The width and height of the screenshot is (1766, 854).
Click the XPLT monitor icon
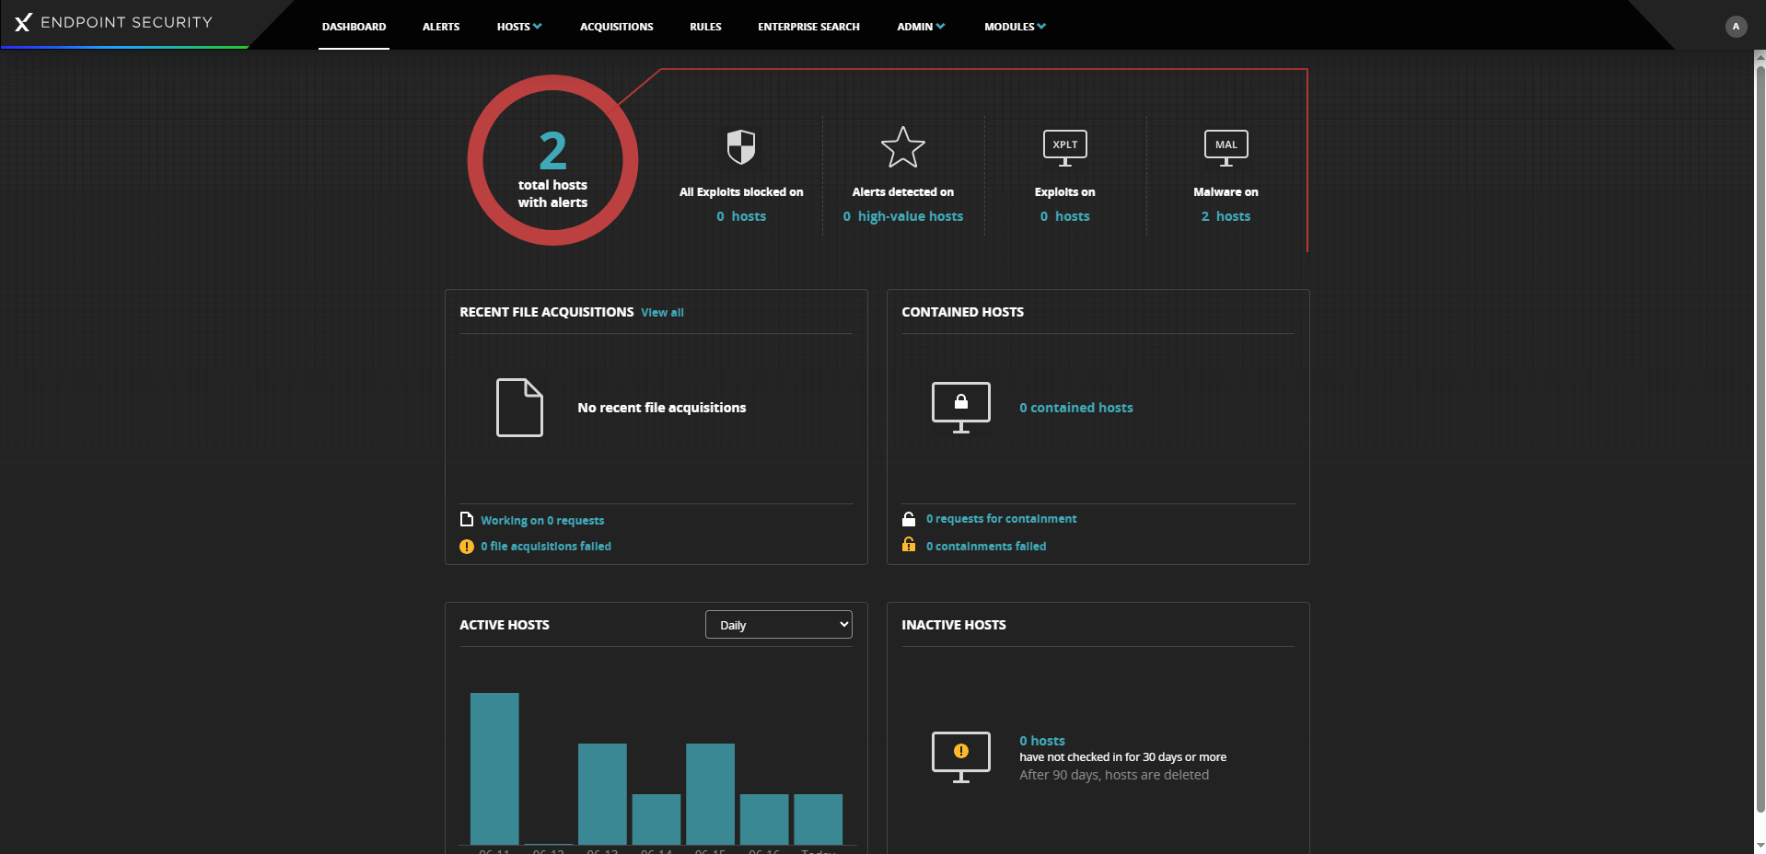pyautogui.click(x=1064, y=147)
